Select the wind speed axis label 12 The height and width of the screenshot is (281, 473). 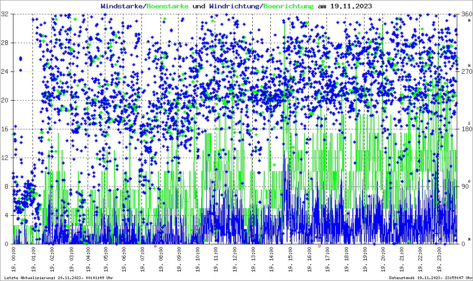click(5, 158)
